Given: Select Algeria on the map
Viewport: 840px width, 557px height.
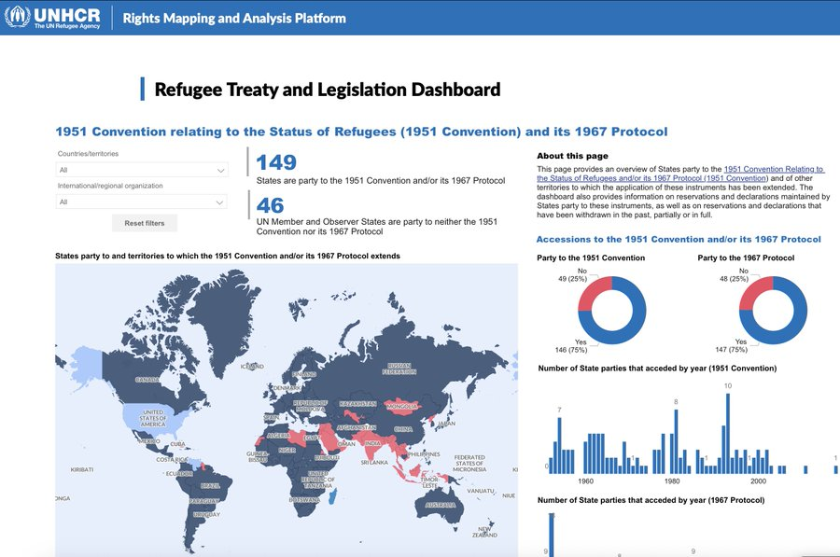Looking at the screenshot, I should tap(278, 436).
